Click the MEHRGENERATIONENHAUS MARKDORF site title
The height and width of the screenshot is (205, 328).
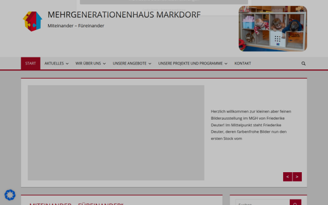tap(124, 15)
